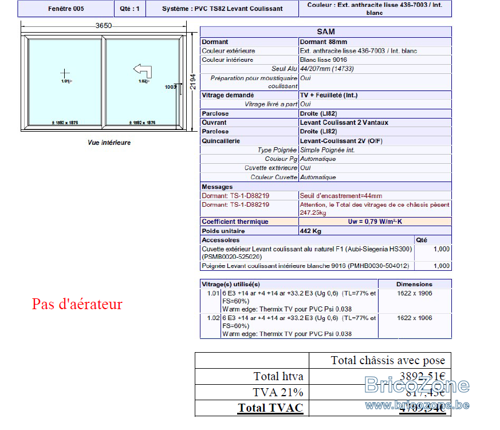
Task: Select the right glass pane 1.02
Action: 142,82
